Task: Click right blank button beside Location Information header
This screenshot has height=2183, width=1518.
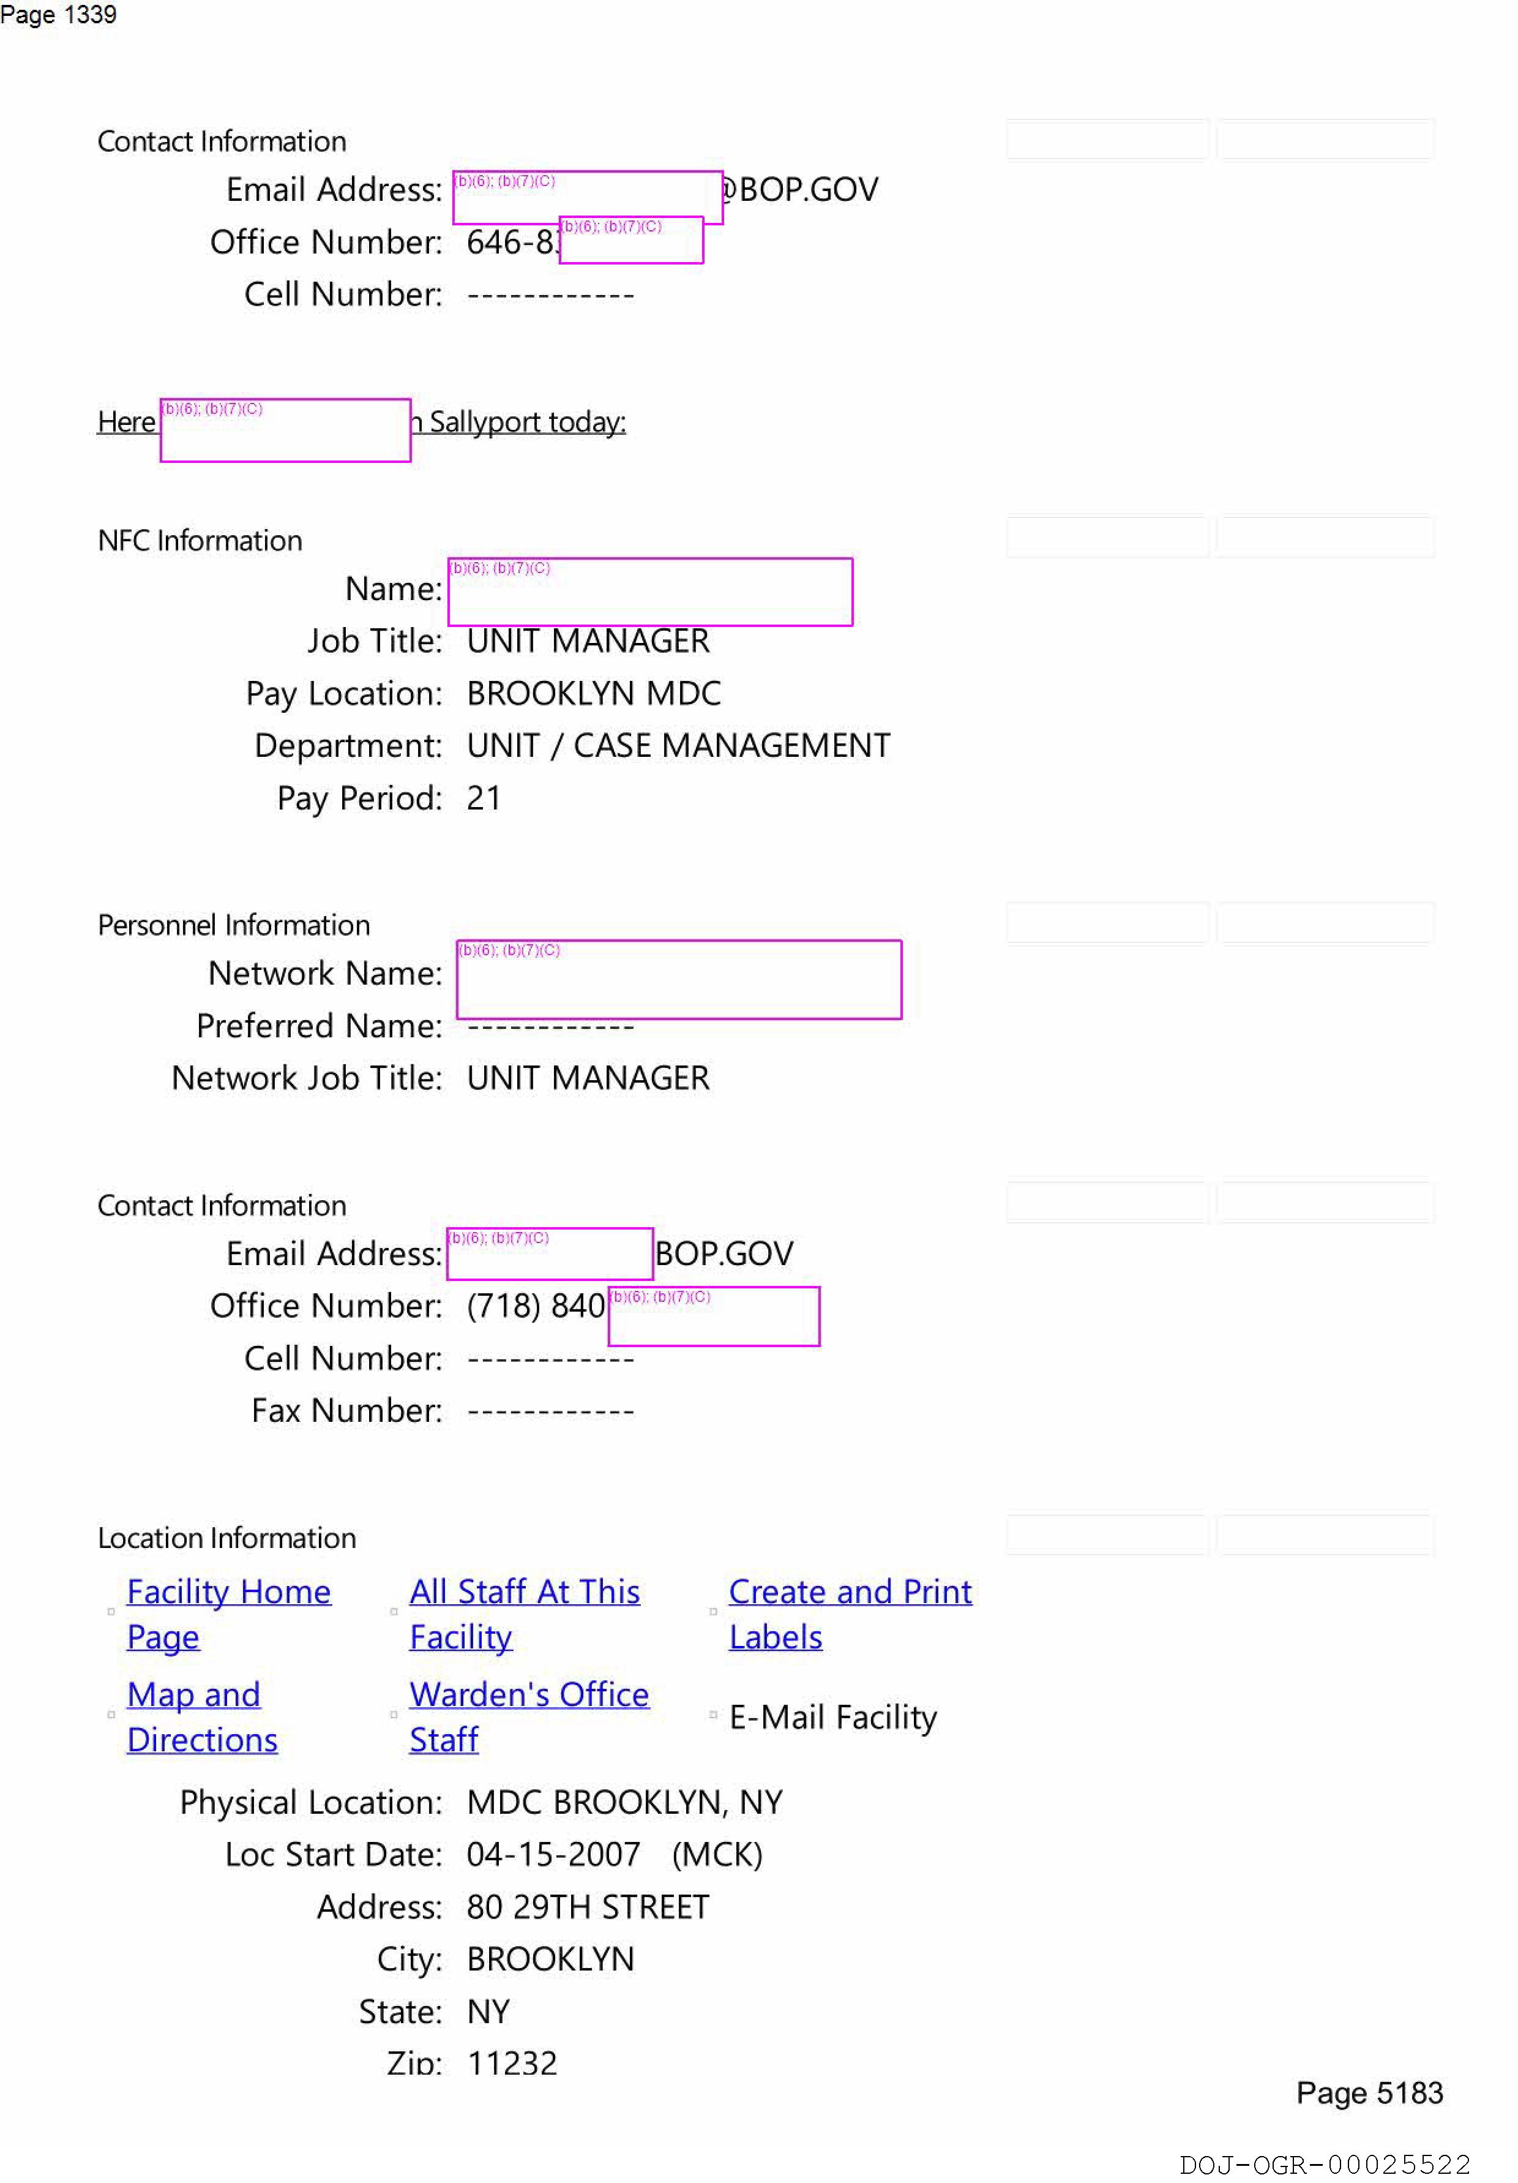Action: point(1325,1535)
